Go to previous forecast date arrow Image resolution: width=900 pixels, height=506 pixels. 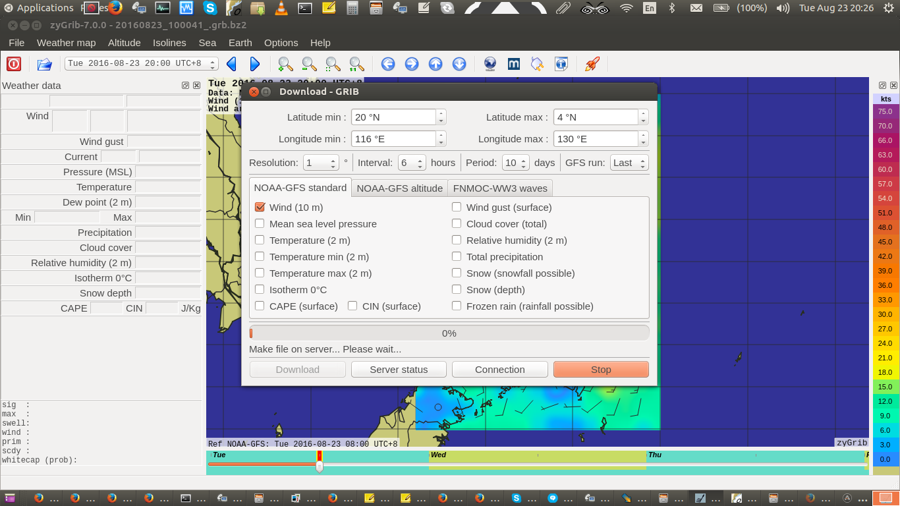tap(231, 64)
